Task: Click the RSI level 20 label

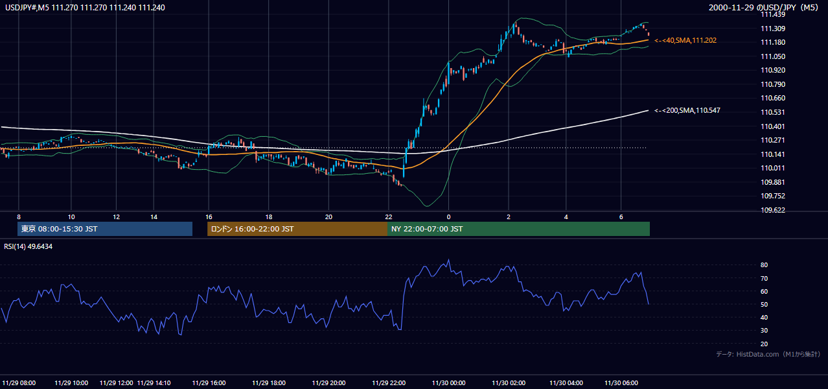Action: (x=764, y=344)
